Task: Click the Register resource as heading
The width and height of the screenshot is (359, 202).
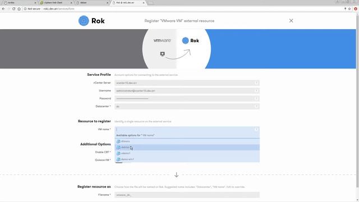Action: [x=94, y=187]
